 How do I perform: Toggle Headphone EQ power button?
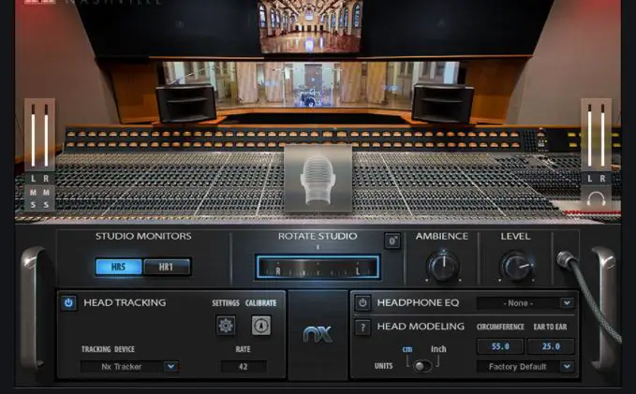pyautogui.click(x=362, y=303)
